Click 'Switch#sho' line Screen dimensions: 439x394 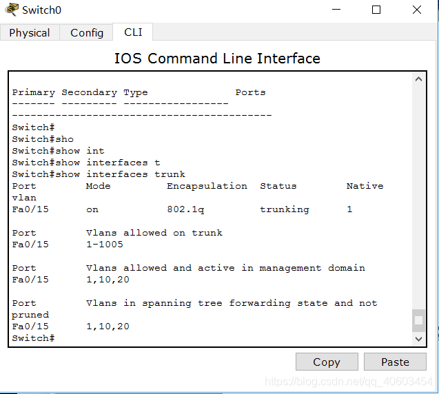coord(43,139)
